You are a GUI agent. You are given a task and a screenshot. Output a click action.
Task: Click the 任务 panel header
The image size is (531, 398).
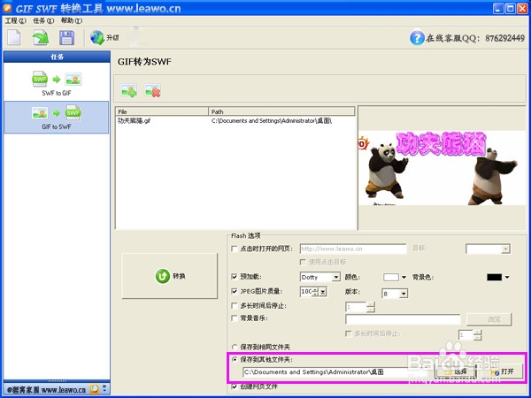tap(57, 57)
